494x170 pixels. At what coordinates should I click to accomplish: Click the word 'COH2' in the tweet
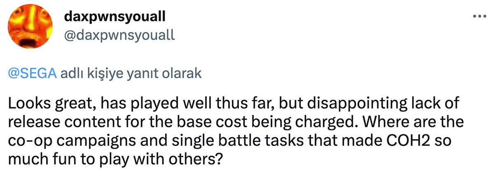click(x=420, y=139)
